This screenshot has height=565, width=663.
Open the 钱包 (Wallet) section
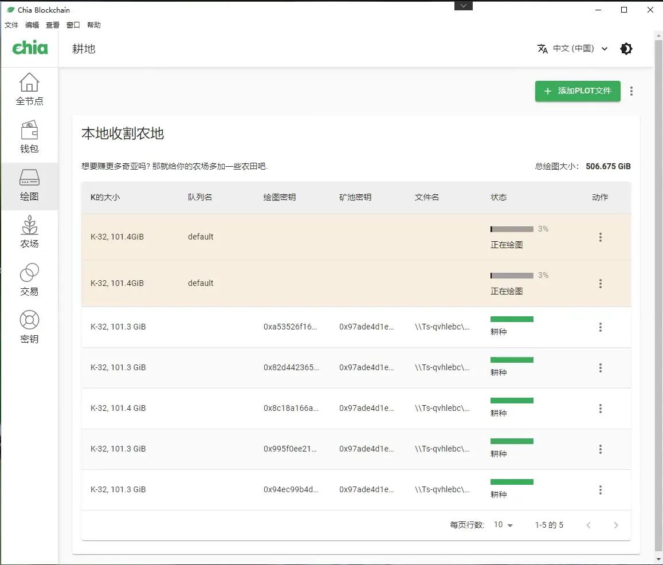pyautogui.click(x=29, y=138)
